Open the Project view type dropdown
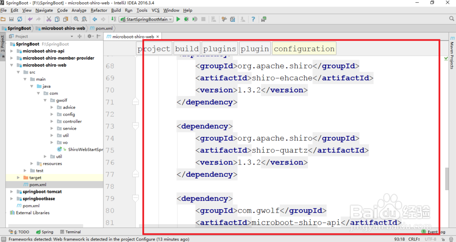Image resolution: width=456 pixels, height=242 pixels. (x=72, y=36)
